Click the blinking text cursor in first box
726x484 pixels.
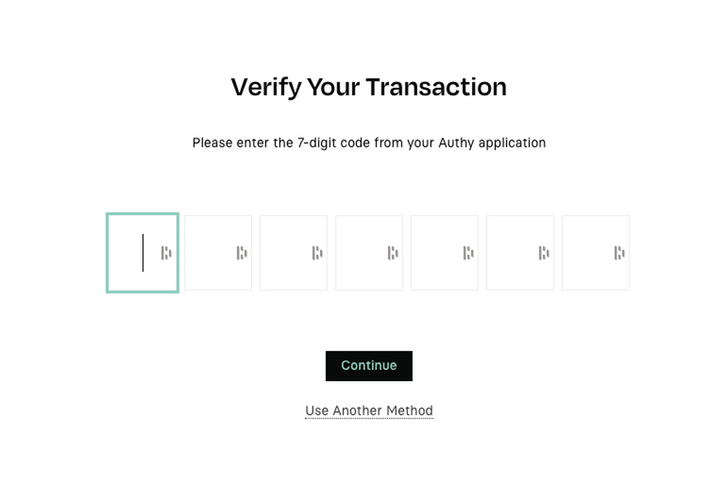click(x=143, y=253)
